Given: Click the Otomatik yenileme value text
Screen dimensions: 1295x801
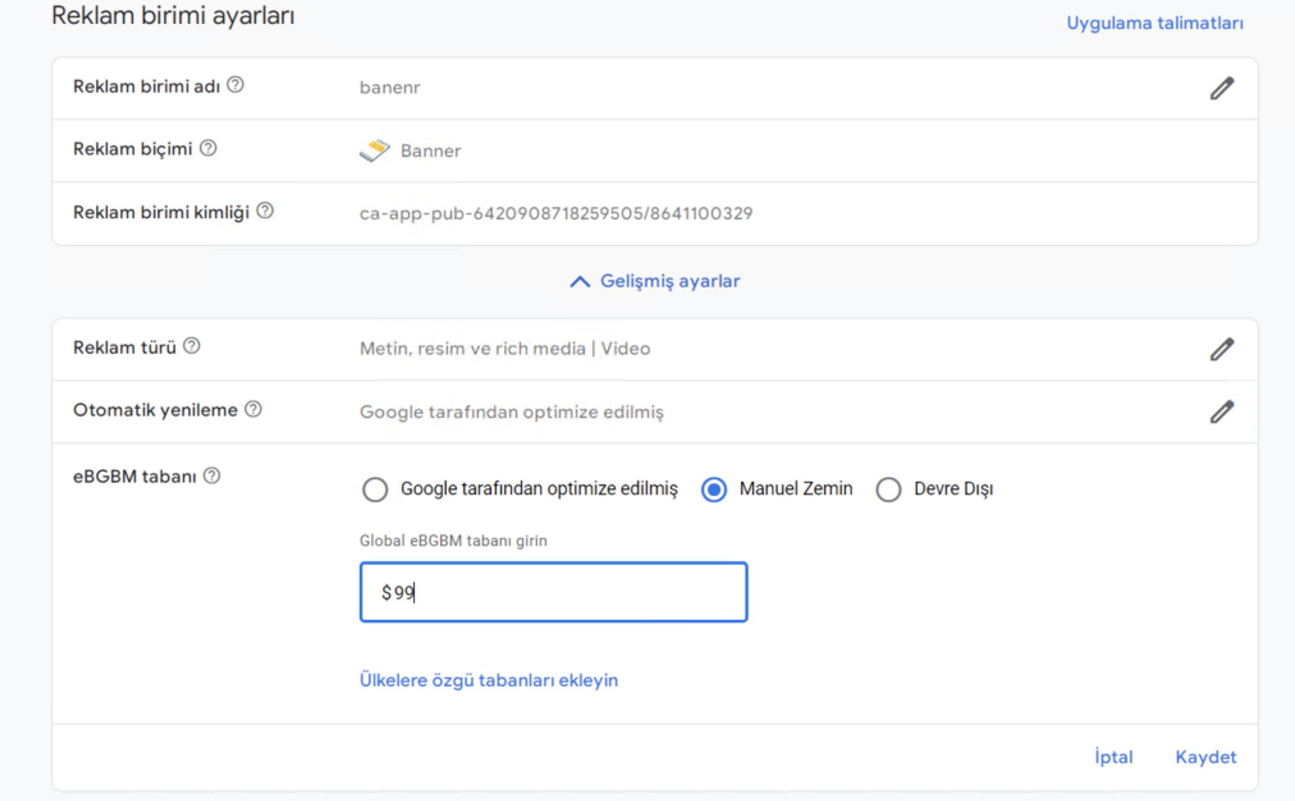Looking at the screenshot, I should coord(512,412).
